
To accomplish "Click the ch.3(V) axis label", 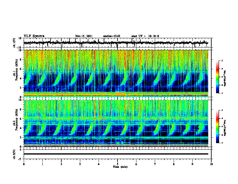I will (x=14, y=154).
